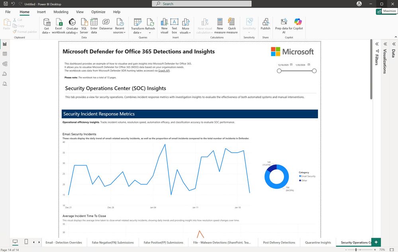Viewport: 398px width, 252px height.
Task: Follow the Graph API link
Action: 164,71
